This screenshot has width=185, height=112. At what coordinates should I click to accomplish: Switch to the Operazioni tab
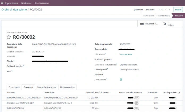click(x=28, y=87)
